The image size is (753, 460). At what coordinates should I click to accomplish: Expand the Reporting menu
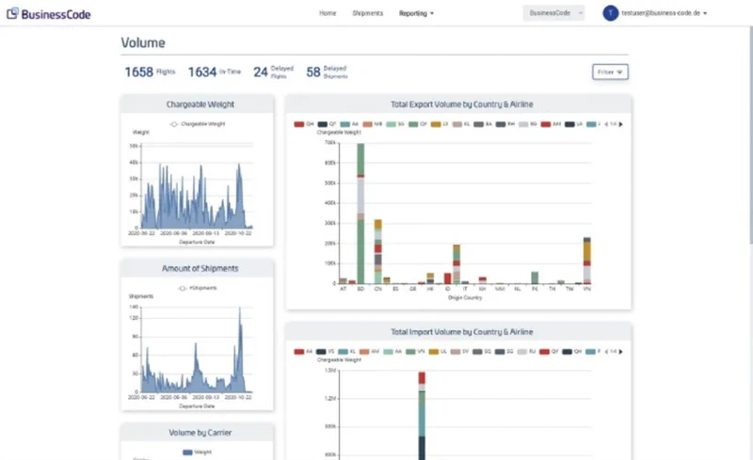416,14
